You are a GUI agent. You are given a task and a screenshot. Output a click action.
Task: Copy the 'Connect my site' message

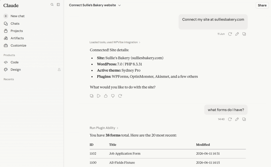pyautogui.click(x=244, y=34)
